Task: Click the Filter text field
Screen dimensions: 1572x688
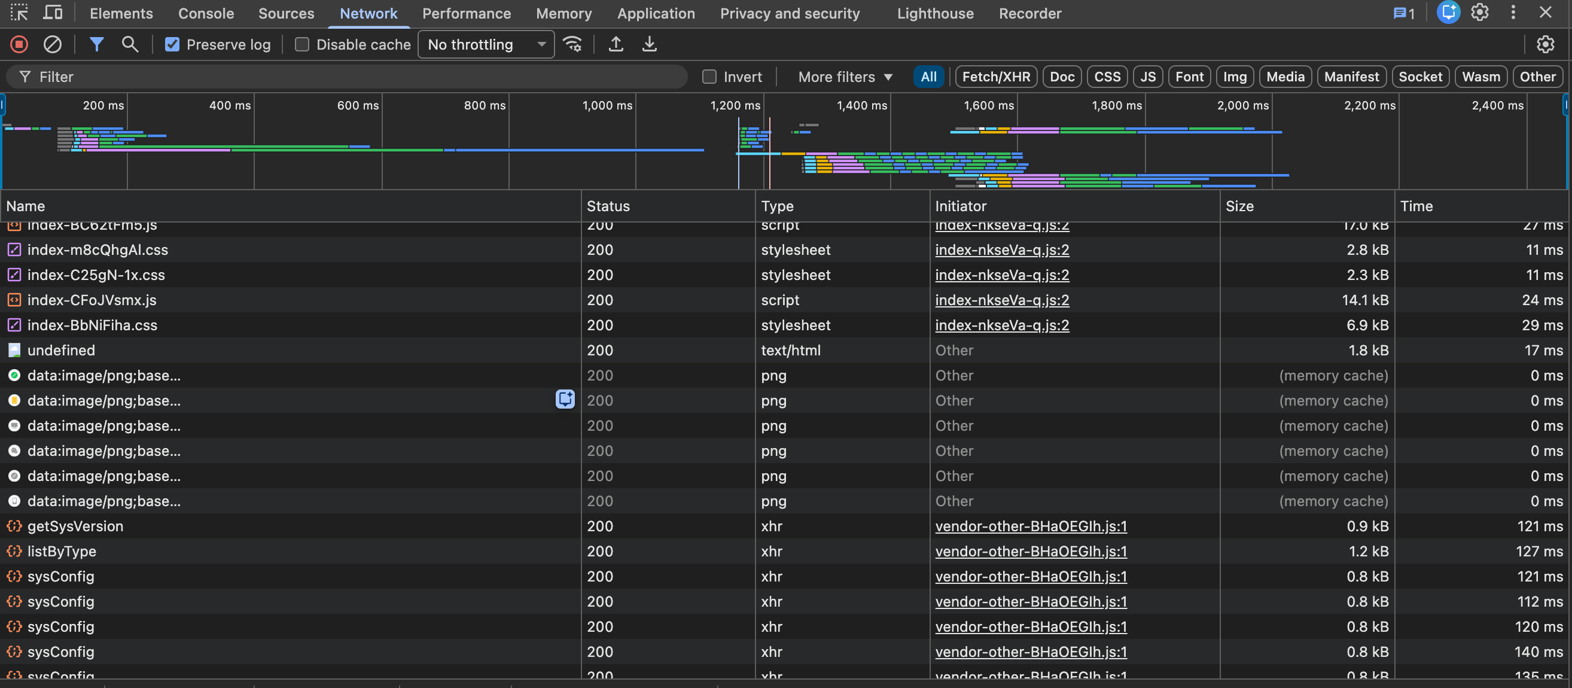Action: pyautogui.click(x=354, y=77)
